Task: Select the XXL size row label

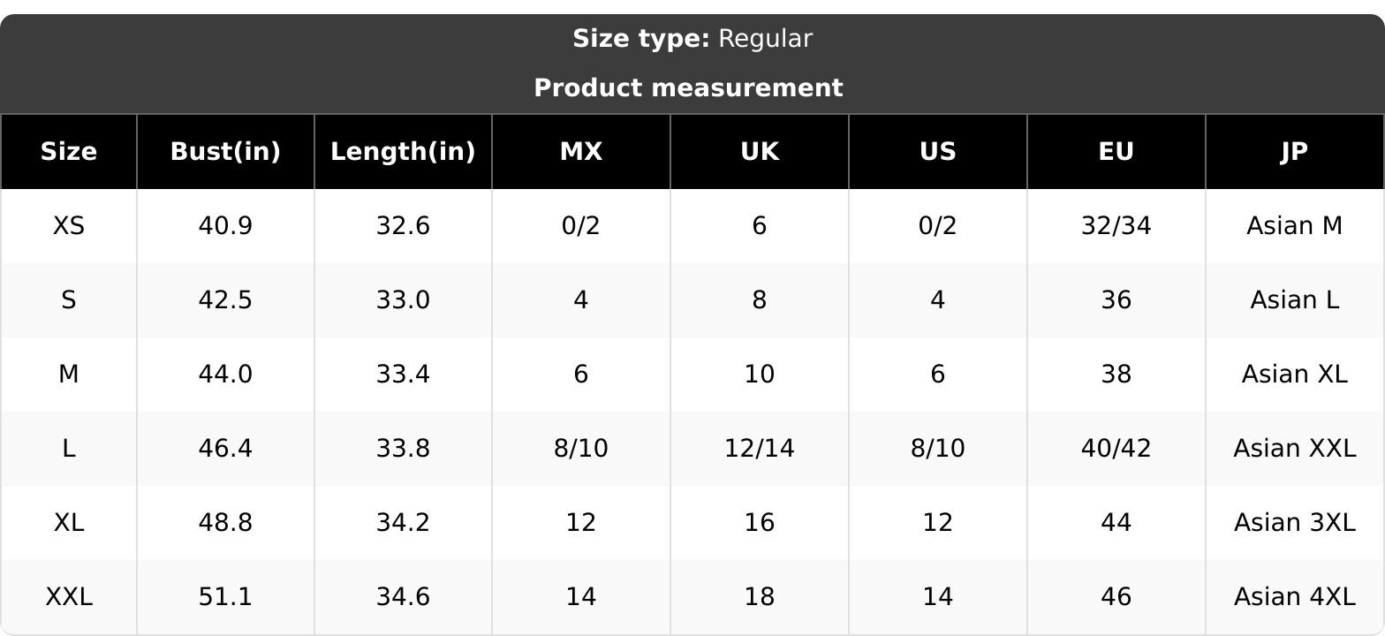Action: pos(69,597)
